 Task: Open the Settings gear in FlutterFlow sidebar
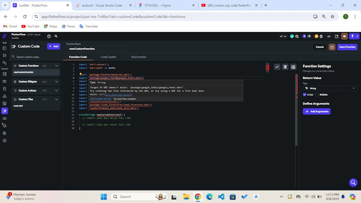pyautogui.click(x=5, y=141)
